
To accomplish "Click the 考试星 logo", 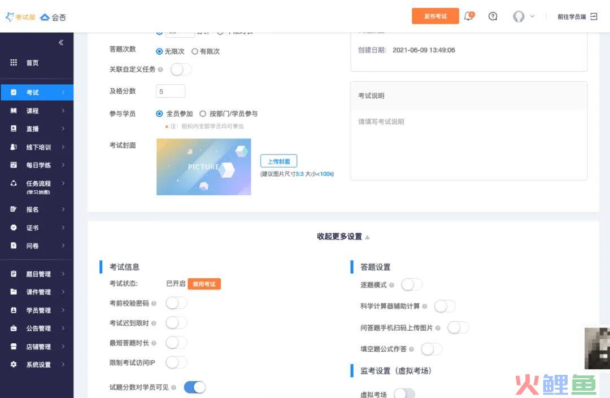I will pos(20,17).
